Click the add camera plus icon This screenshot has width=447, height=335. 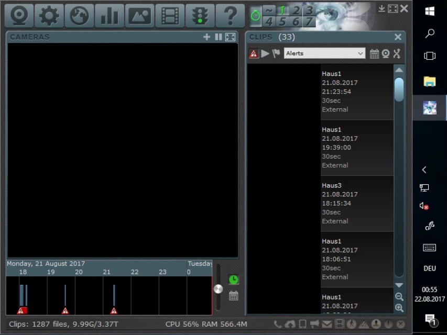[206, 37]
